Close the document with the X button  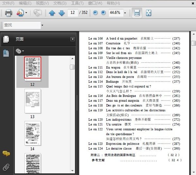coord(193,3)
